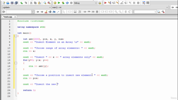Zoom in with the plus magnifier
The width and height of the screenshot is (178, 100).
click(x=116, y=12)
